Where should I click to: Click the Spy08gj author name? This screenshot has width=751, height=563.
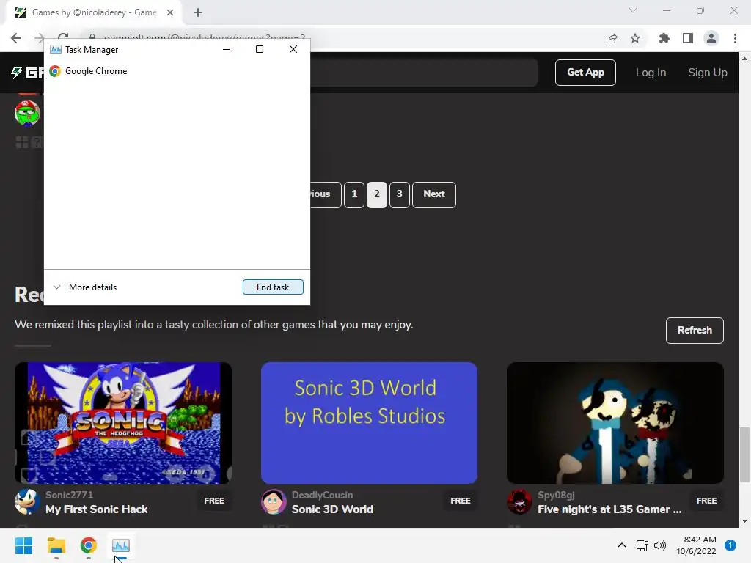[556, 495]
